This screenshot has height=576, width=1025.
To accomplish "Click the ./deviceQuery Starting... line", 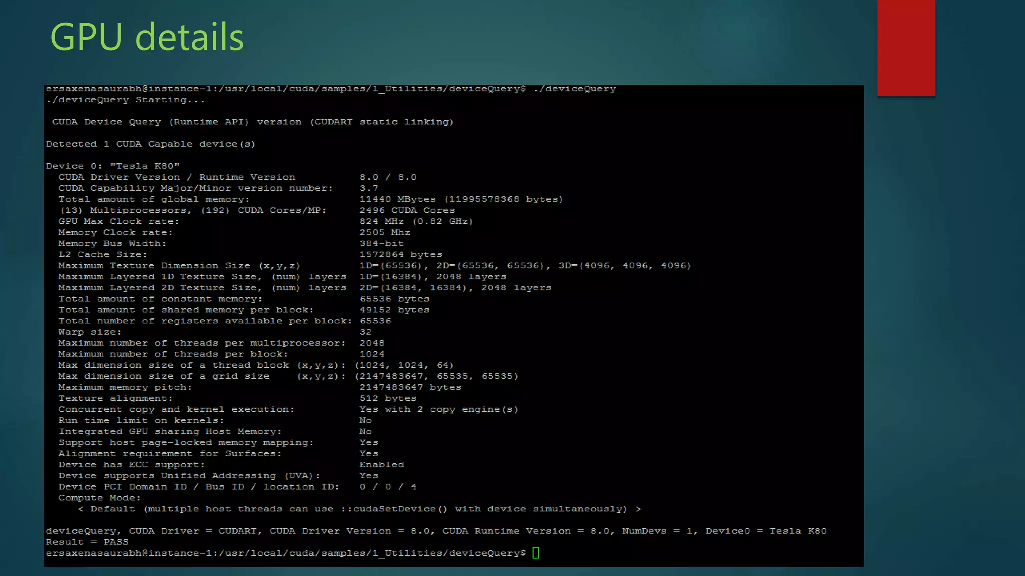I will point(125,100).
